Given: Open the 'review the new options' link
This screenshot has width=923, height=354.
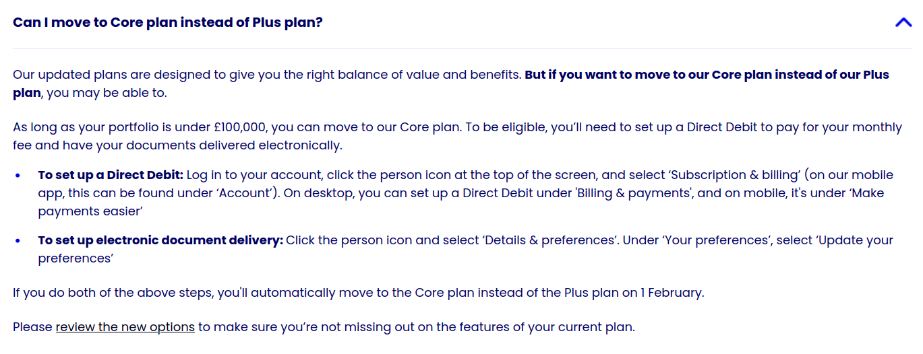Looking at the screenshot, I should (x=125, y=327).
